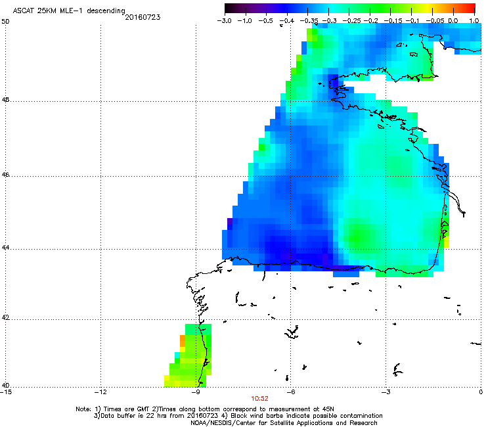Click latitude axis label 48

pos(5,100)
